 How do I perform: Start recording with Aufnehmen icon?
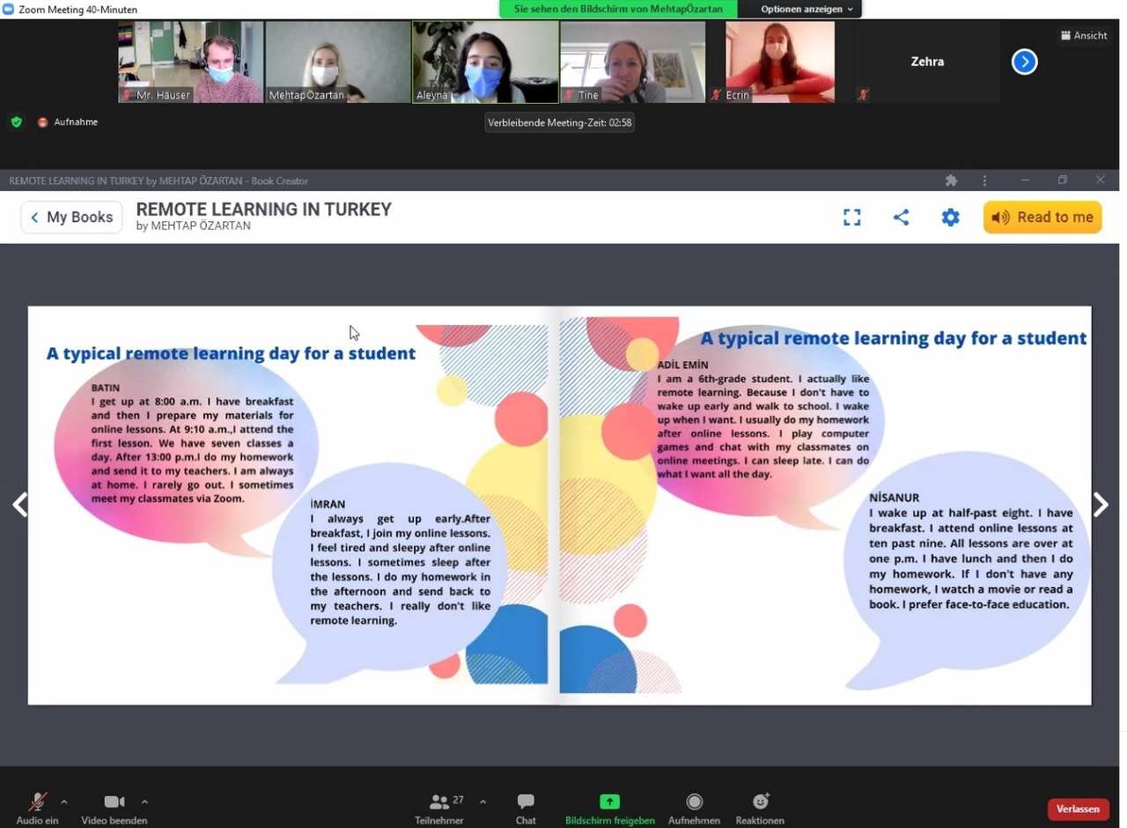(x=695, y=802)
